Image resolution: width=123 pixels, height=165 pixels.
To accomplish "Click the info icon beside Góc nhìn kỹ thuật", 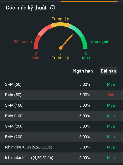I will pyautogui.click(x=52, y=8).
